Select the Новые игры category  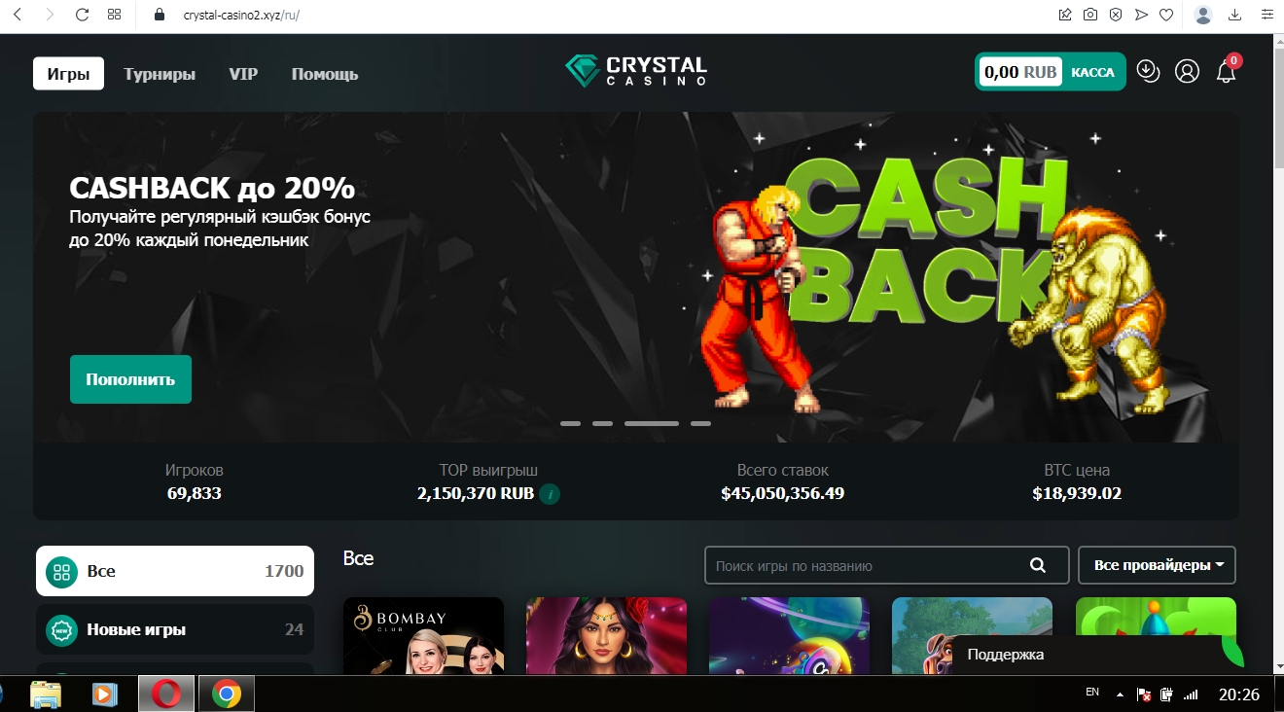pyautogui.click(x=175, y=629)
